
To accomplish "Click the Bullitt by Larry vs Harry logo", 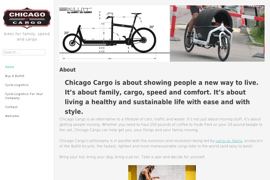I will (x=76, y=10).
